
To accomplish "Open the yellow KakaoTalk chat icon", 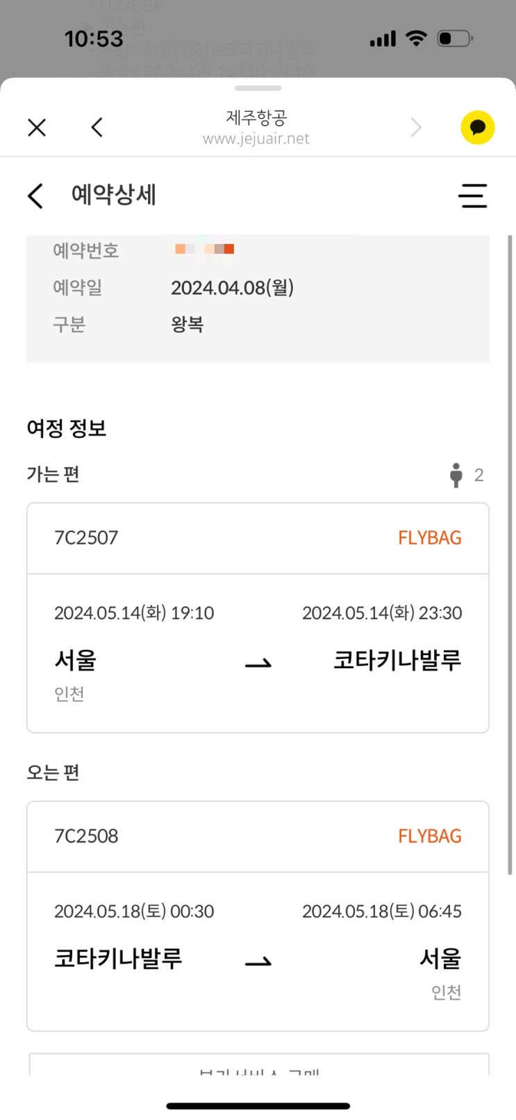I will (x=477, y=128).
